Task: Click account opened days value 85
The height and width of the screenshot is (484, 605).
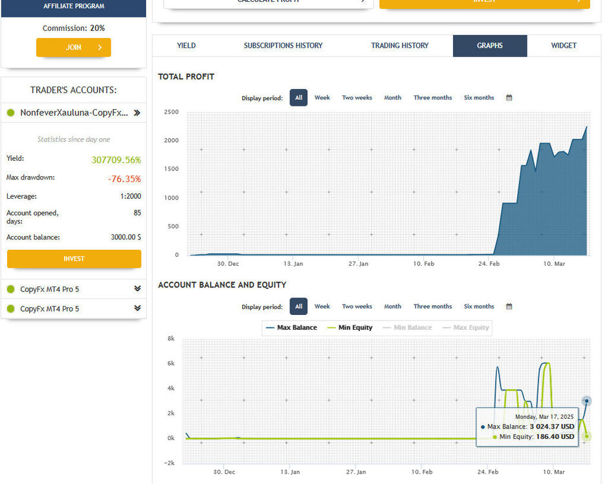Action: point(138,213)
